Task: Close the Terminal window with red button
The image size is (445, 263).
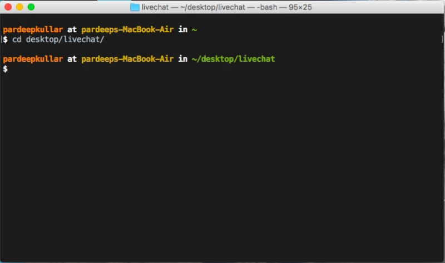Action: (x=8, y=7)
